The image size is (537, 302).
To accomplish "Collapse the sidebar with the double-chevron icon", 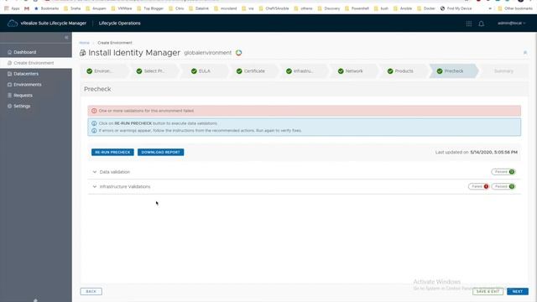I will tap(66, 37).
